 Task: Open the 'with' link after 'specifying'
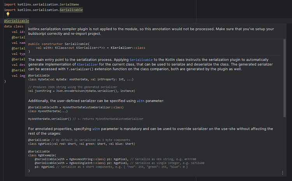96,129
